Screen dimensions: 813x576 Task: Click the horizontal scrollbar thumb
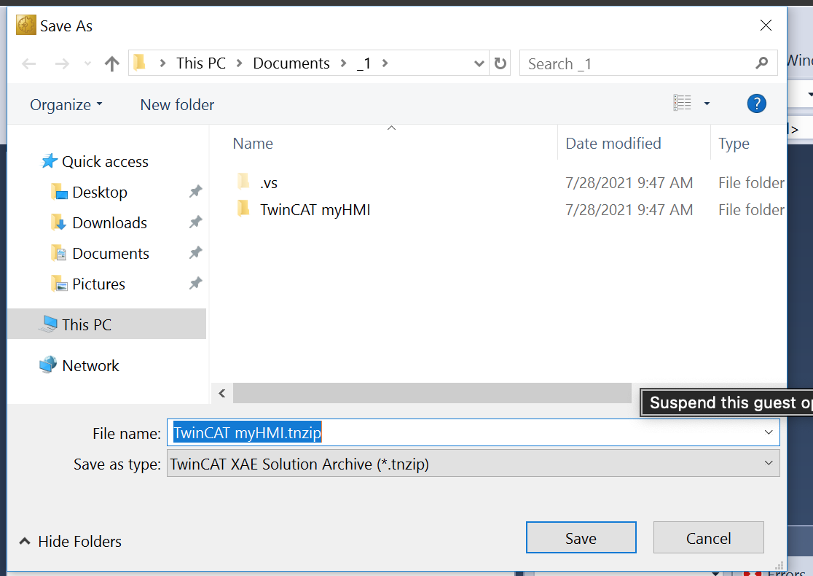click(x=432, y=393)
